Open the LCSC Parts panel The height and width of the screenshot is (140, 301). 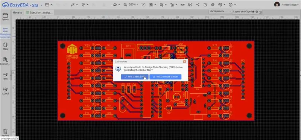pos(5,76)
